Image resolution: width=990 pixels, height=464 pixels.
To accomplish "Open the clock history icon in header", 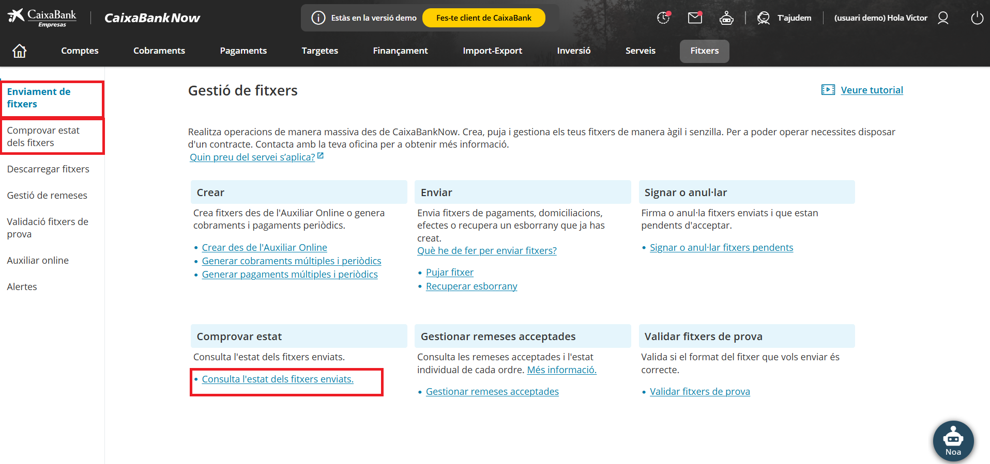I will pyautogui.click(x=663, y=18).
